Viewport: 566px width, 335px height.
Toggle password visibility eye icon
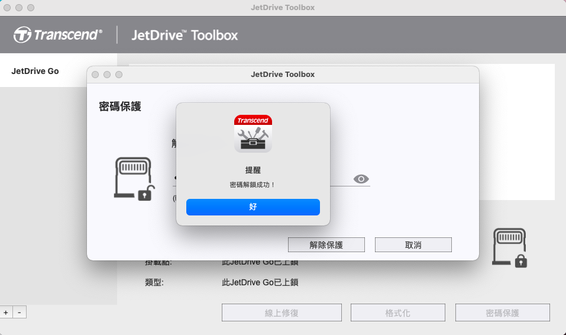[361, 179]
